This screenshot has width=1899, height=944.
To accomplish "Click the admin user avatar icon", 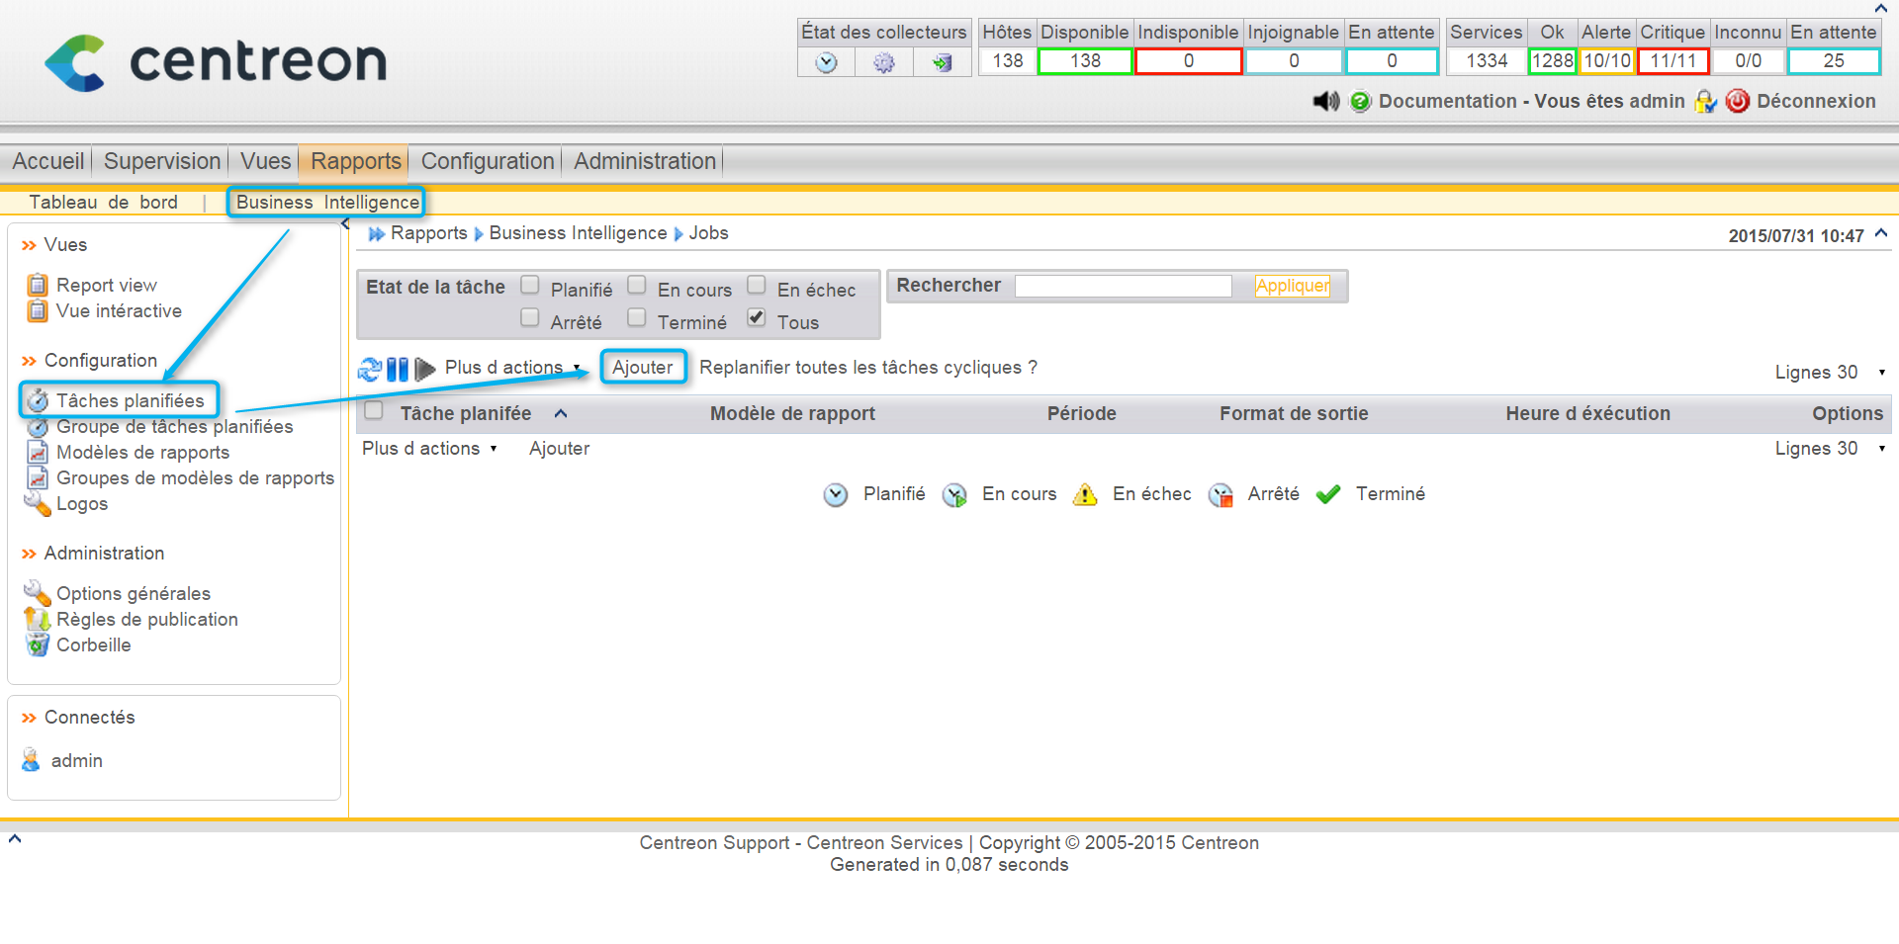I will [31, 760].
